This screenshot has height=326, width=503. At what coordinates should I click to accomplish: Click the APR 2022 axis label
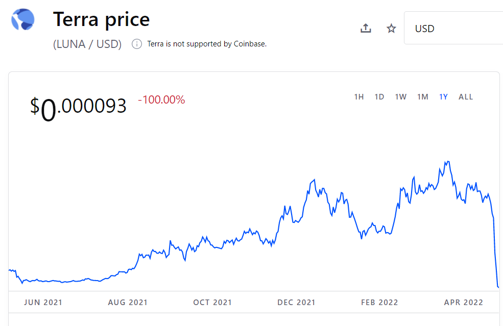pos(464,303)
